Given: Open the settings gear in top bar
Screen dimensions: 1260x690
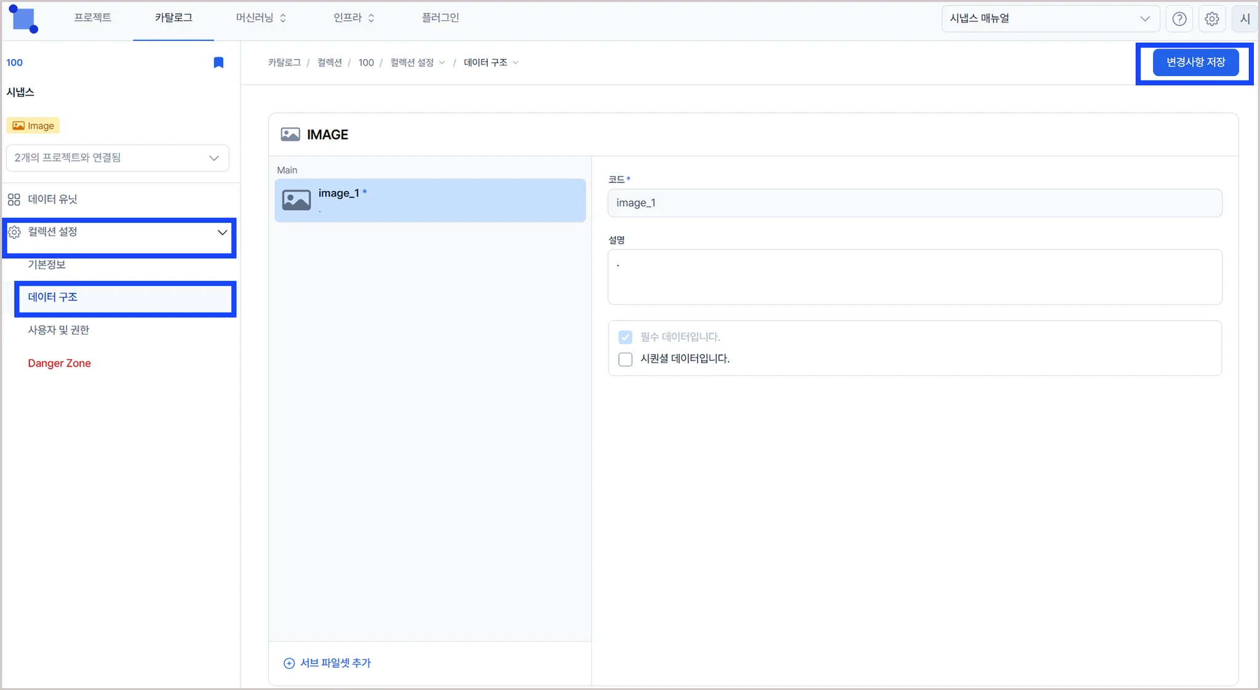Looking at the screenshot, I should pyautogui.click(x=1211, y=19).
